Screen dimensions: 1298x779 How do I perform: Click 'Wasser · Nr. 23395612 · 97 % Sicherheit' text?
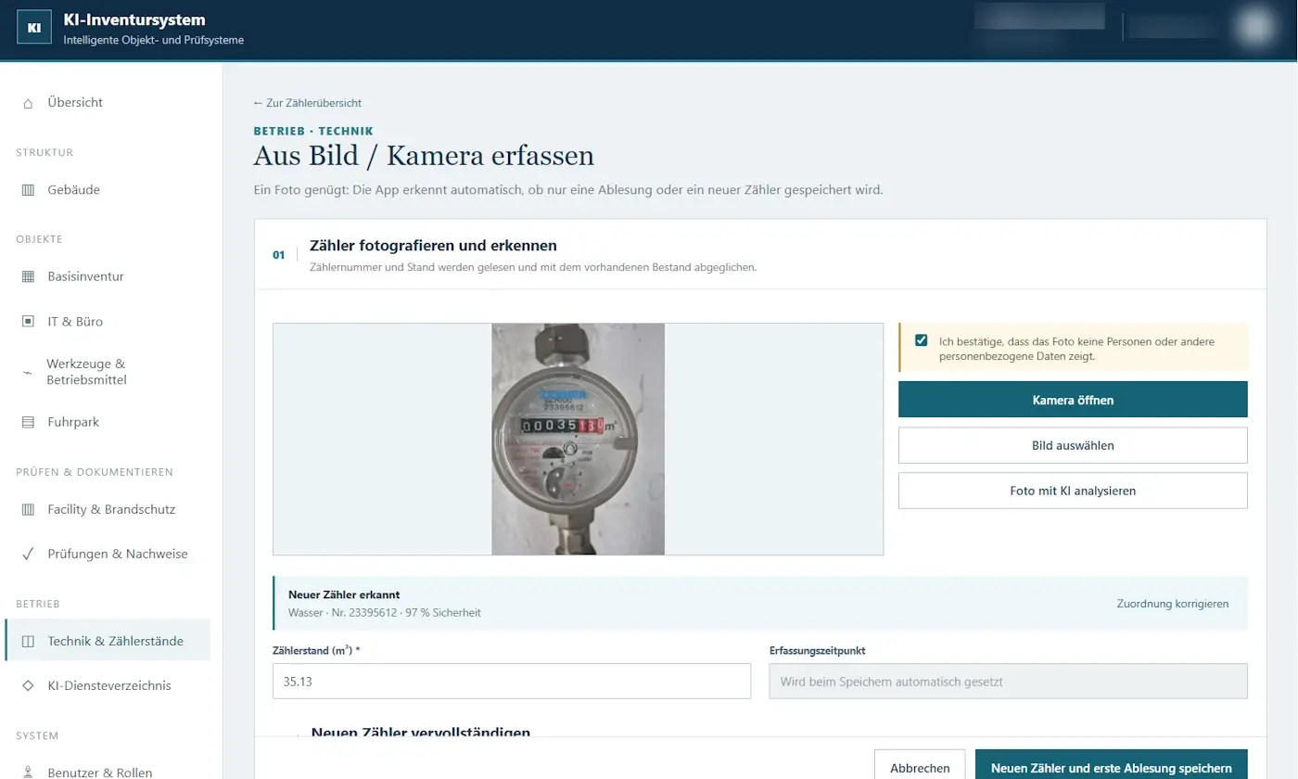point(385,613)
